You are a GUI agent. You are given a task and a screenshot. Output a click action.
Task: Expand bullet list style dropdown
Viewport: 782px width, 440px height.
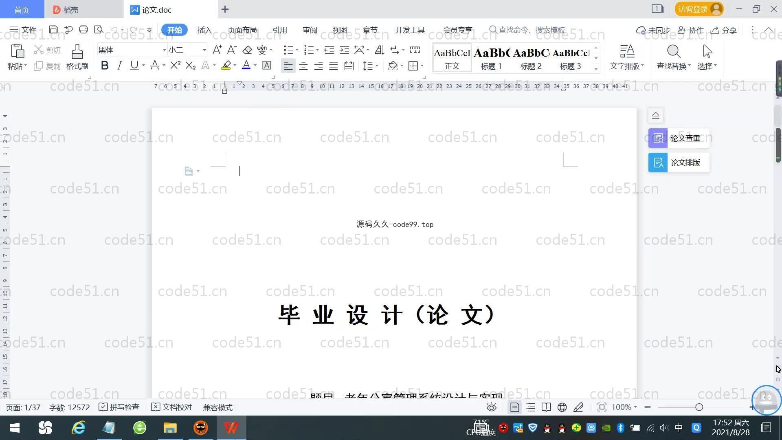point(297,50)
